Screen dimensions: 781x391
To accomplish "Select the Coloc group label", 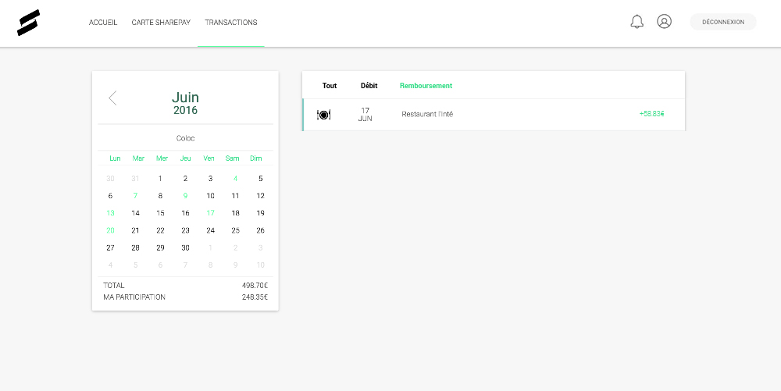I will pyautogui.click(x=185, y=138).
